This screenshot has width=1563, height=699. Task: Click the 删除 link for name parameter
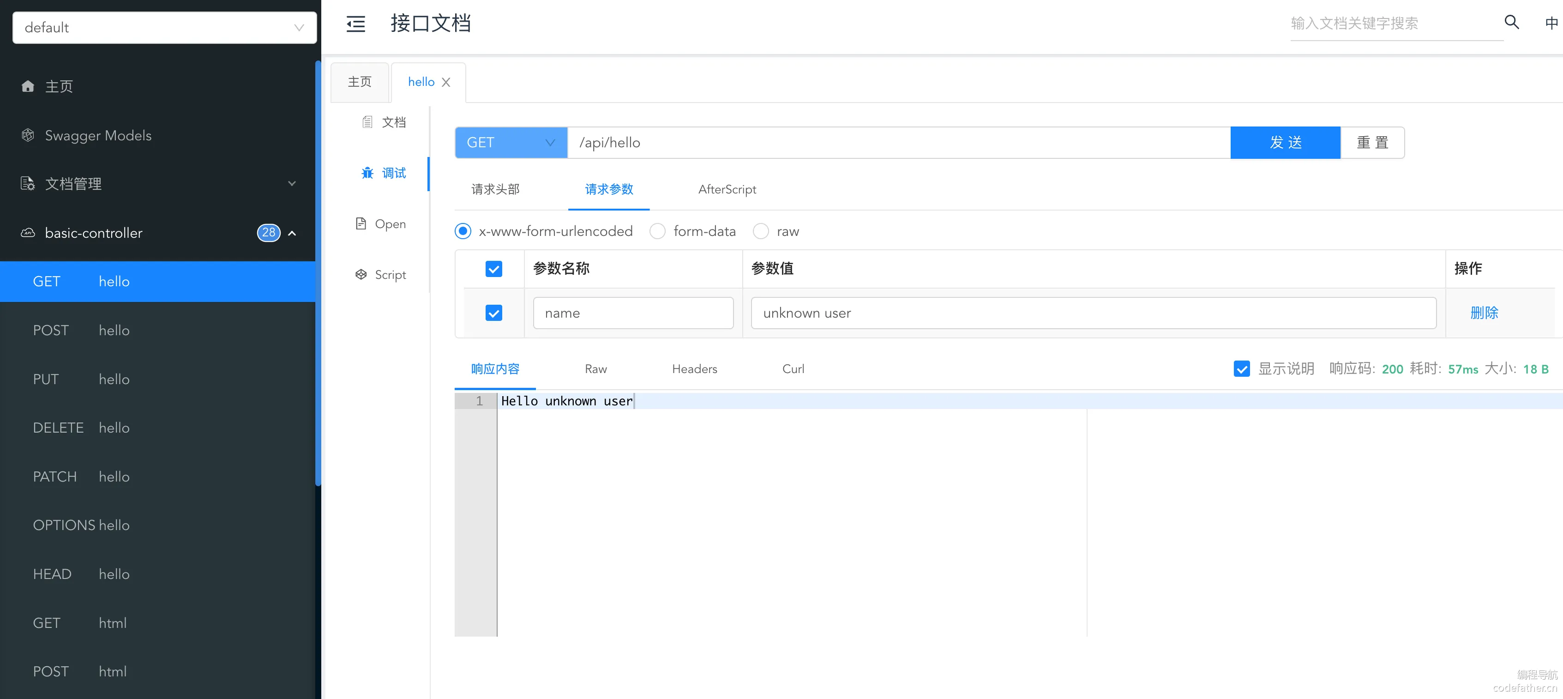click(1484, 313)
